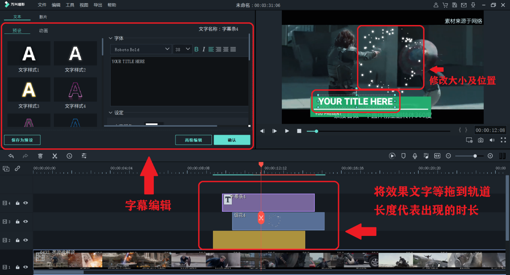This screenshot has width=510, height=275.
Task: Toggle italic formatting for the title text
Action: coord(204,49)
